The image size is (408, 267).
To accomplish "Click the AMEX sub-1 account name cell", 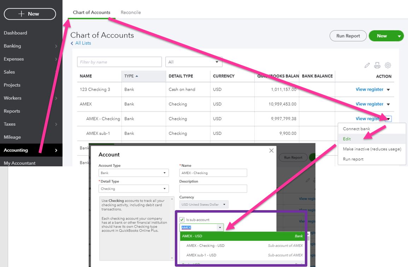I will (x=98, y=133).
